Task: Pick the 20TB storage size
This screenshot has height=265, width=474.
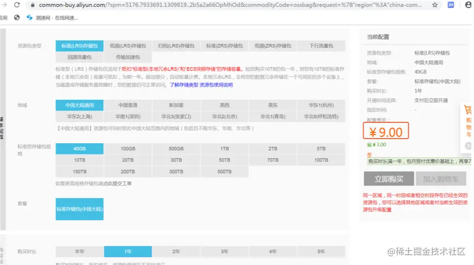Action: coord(128,160)
